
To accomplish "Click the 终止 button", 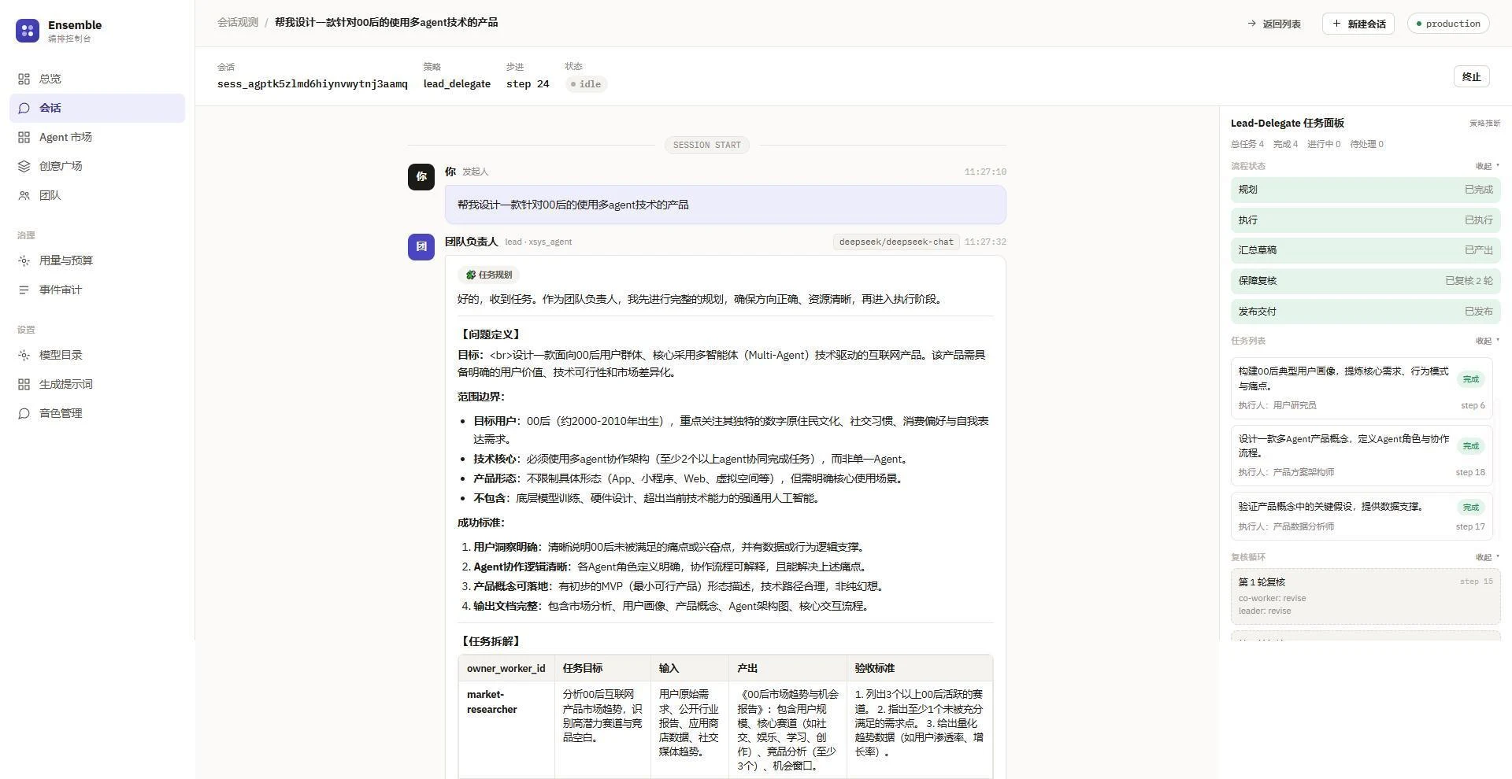I will click(1471, 76).
